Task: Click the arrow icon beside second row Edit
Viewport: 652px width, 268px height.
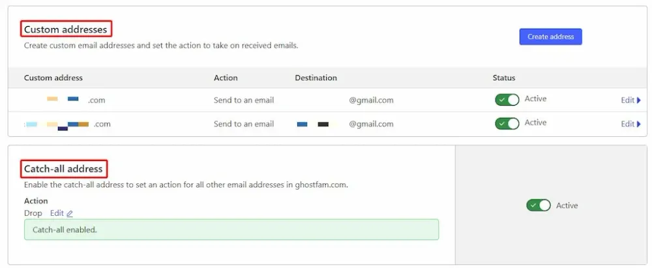Action: pos(639,124)
